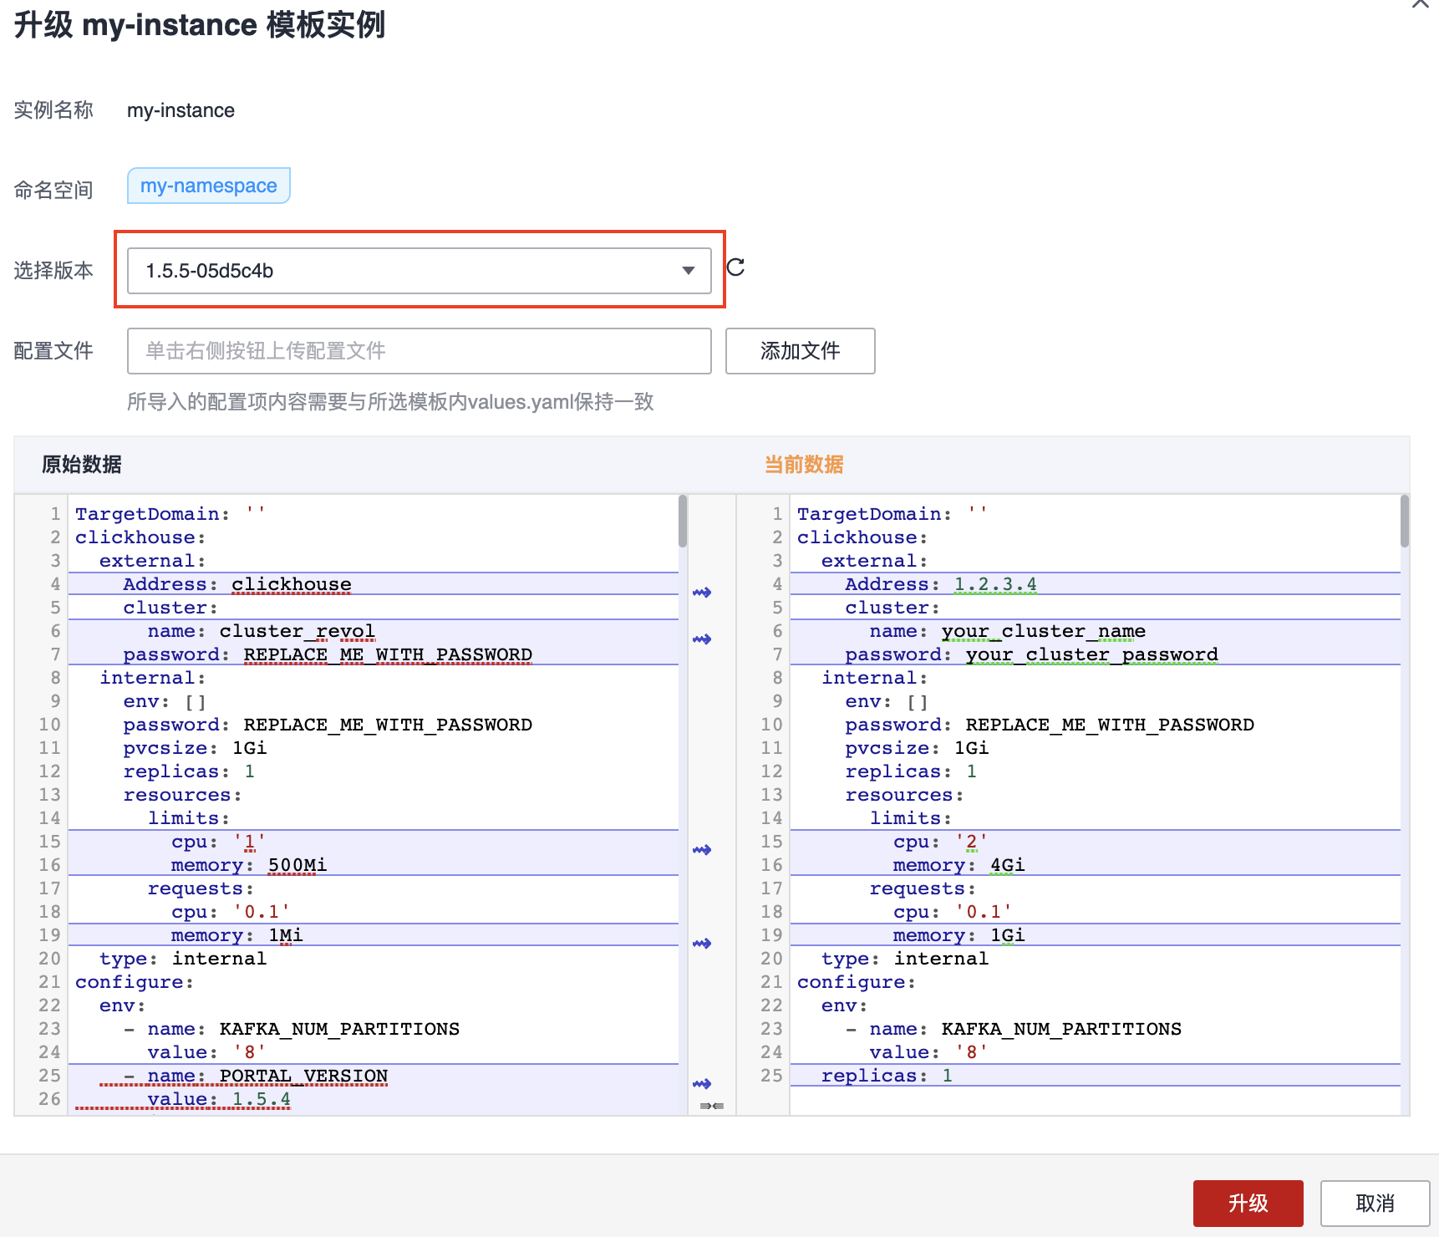Click '- name: PORTAL_VERSION' line in original data

pos(256,1076)
